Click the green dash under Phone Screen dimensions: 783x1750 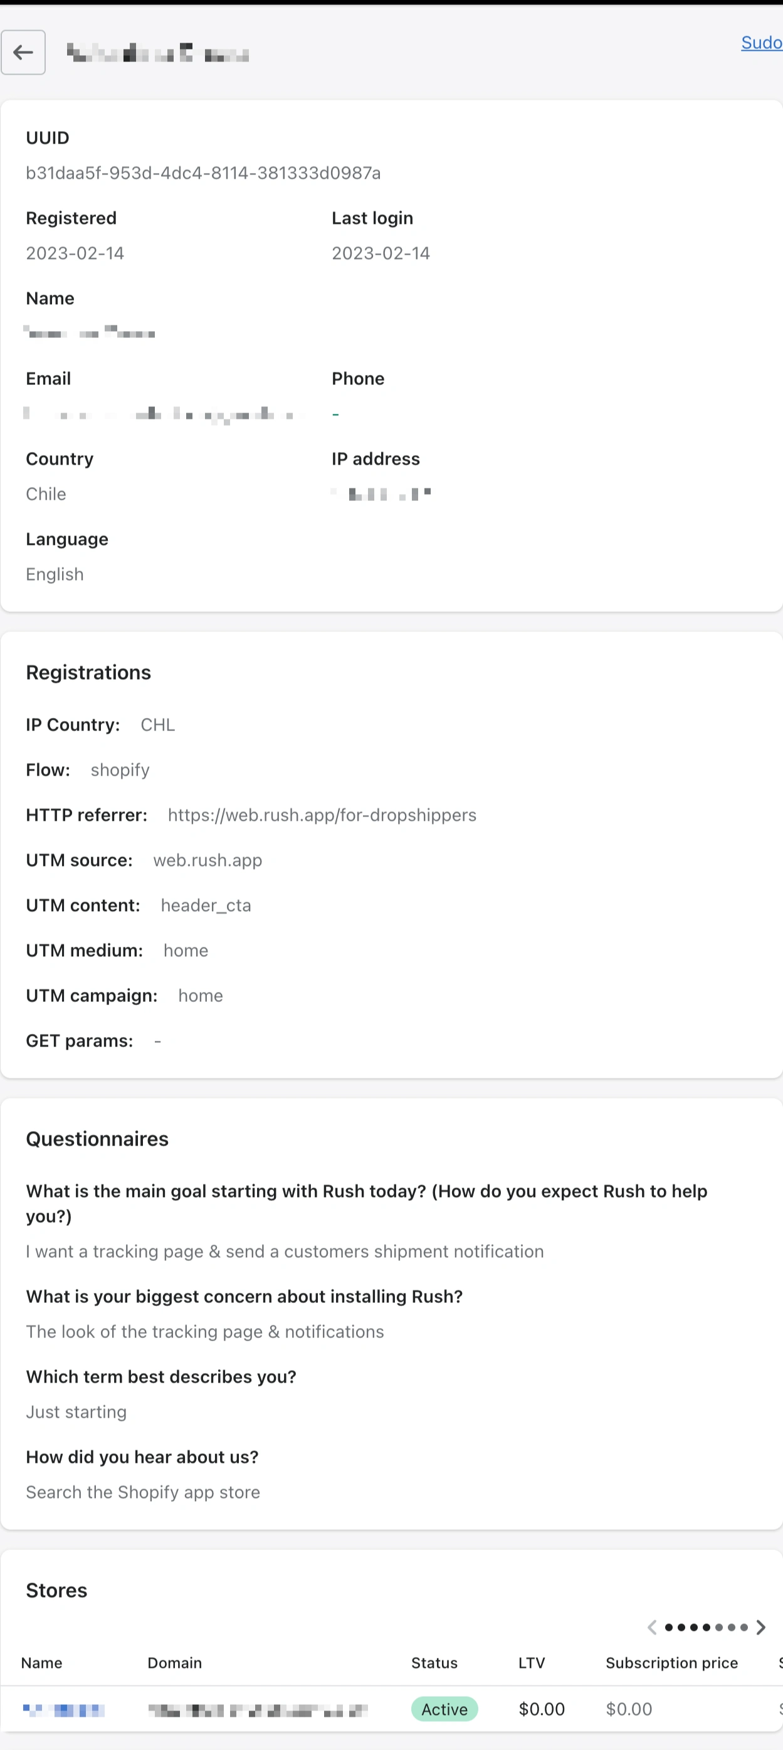[335, 413]
